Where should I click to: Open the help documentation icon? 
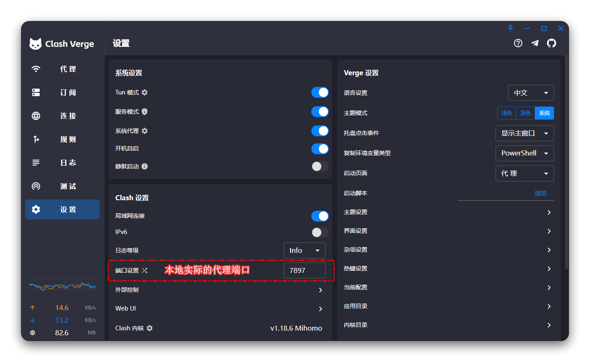[518, 43]
